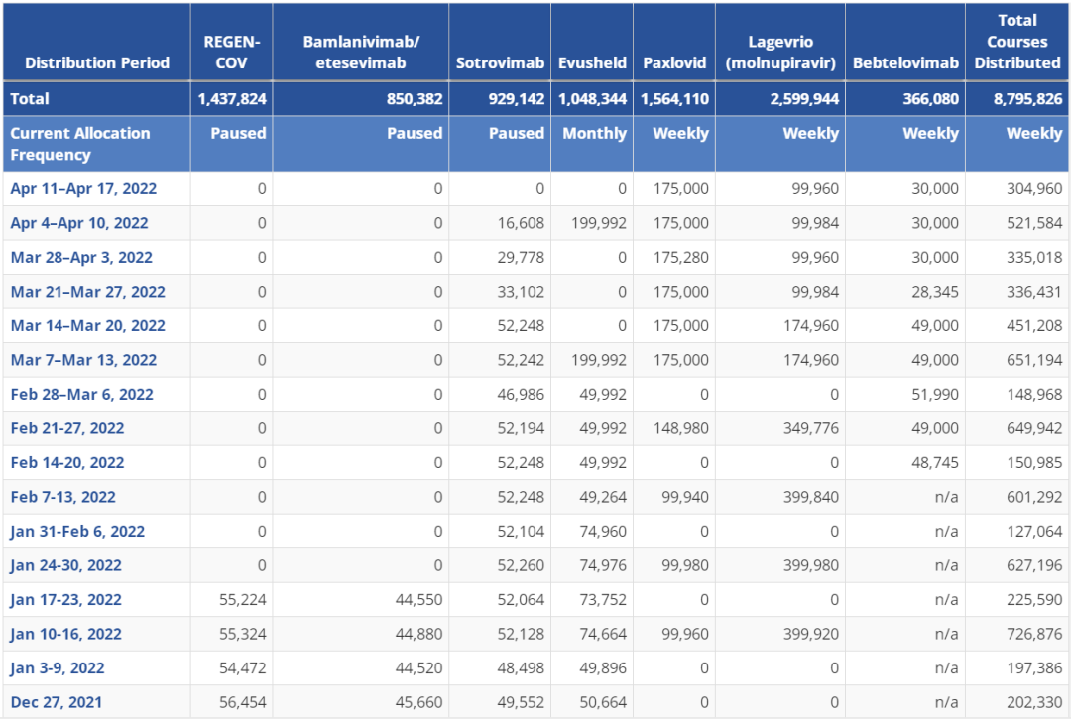Image resolution: width=1071 pixels, height=724 pixels.
Task: Open the Apr 4–Apr 10, 2022 link
Action: point(79,223)
